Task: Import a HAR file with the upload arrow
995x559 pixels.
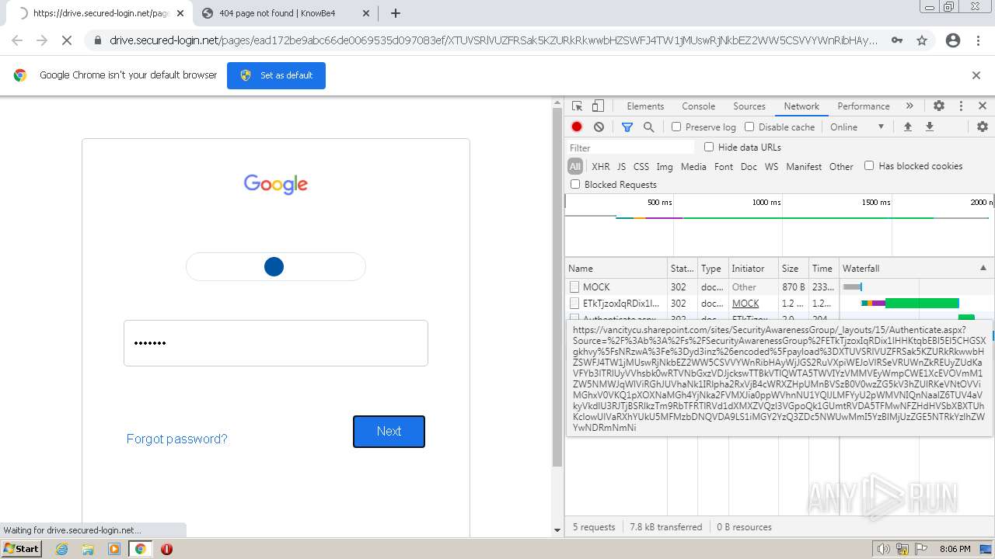Action: coord(907,127)
